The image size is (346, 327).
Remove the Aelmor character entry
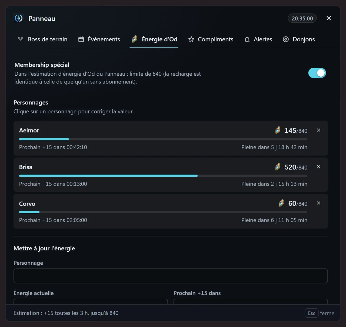tap(319, 130)
